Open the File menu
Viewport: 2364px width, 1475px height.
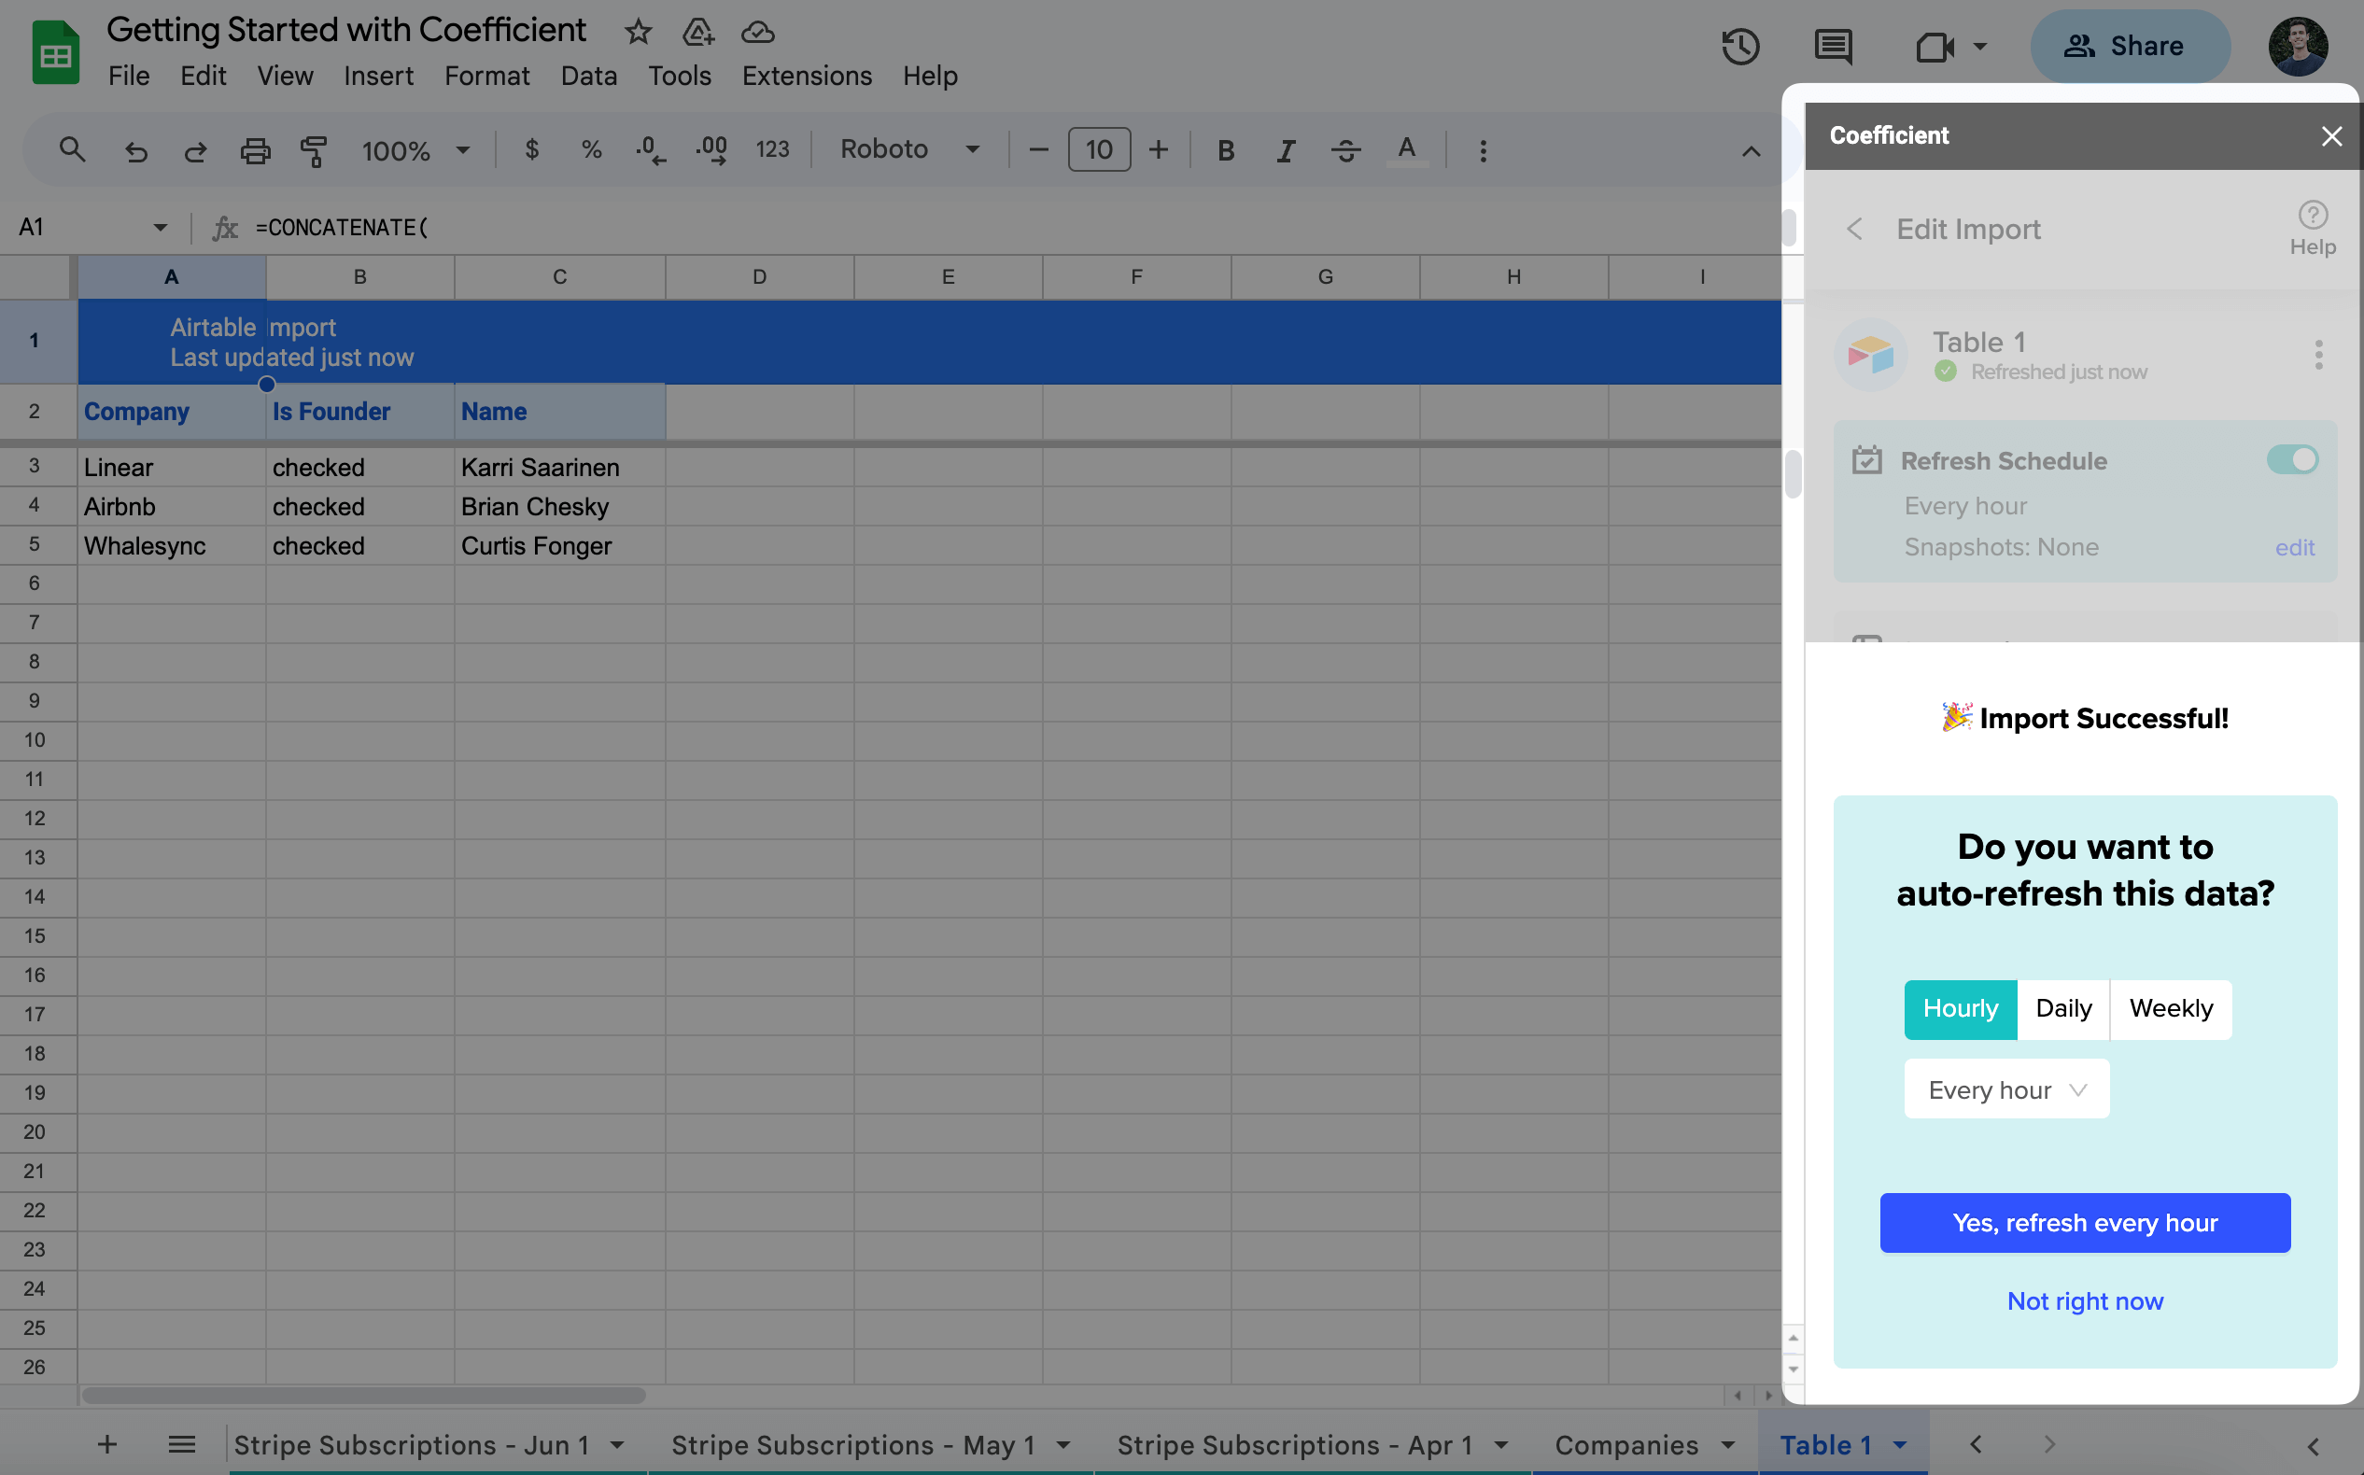pyautogui.click(x=129, y=75)
